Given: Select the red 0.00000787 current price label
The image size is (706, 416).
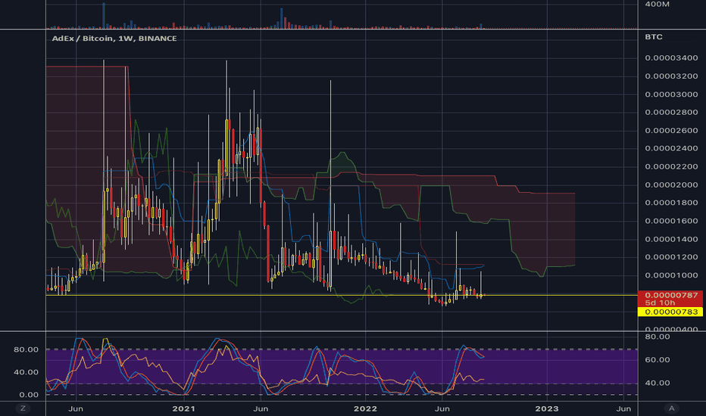Looking at the screenshot, I should pos(670,295).
